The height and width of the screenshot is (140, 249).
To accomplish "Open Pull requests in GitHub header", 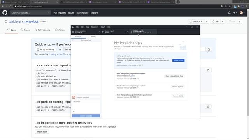I will 60,13.
